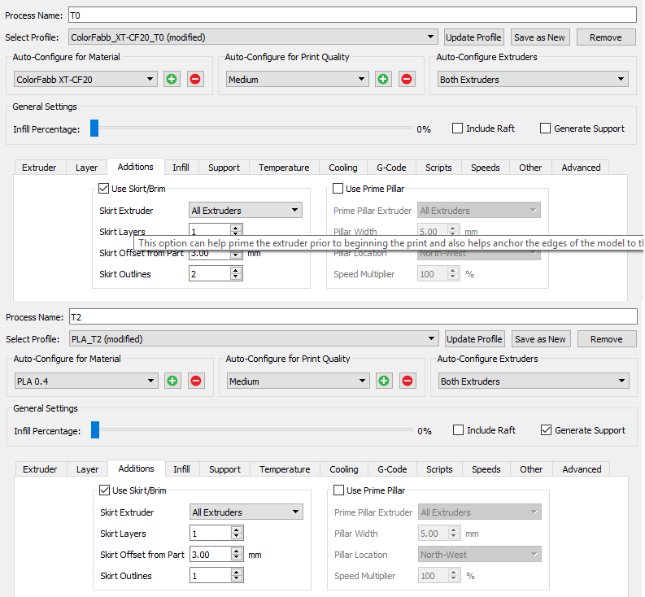Viewport: 645px width, 597px height.
Task: Select Additions tab in T2 process
Action: 136,468
